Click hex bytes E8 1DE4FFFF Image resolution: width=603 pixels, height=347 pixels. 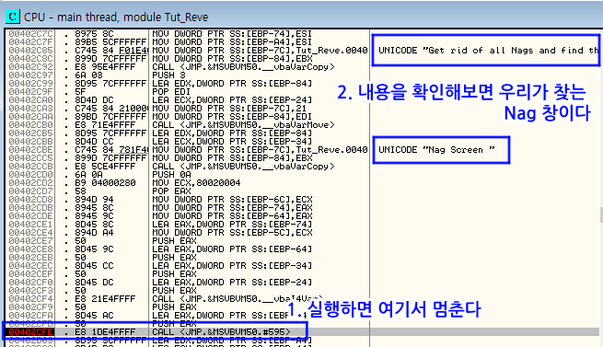tap(105, 331)
